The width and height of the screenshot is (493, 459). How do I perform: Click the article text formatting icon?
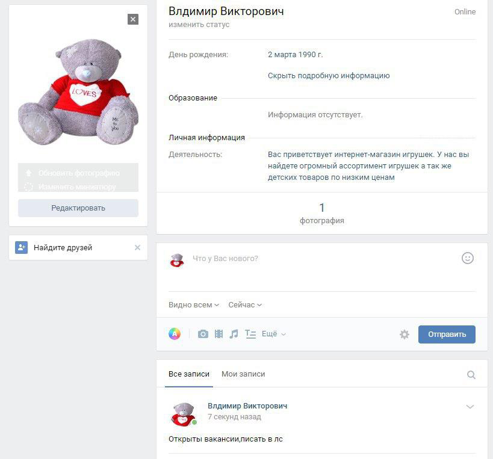[x=250, y=334]
